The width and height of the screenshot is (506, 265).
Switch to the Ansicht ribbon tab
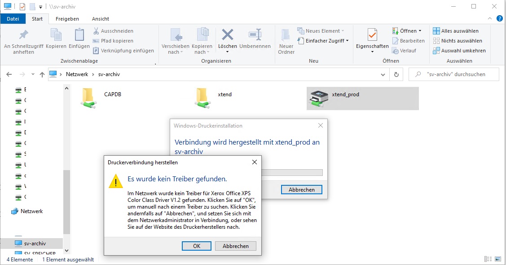(101, 19)
